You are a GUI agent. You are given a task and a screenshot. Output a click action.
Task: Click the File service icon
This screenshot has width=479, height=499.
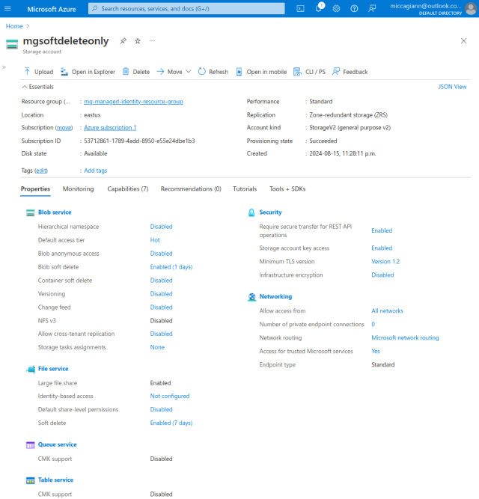pyautogui.click(x=31, y=369)
